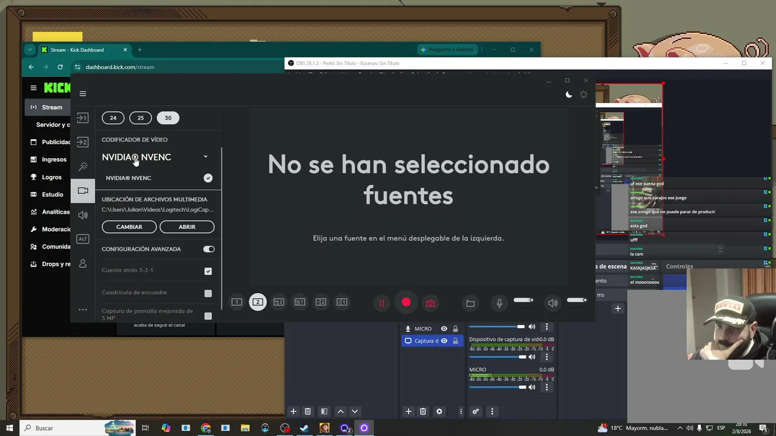Add a new source in OBS
Viewport: 776px width, 436px height.
pyautogui.click(x=408, y=411)
